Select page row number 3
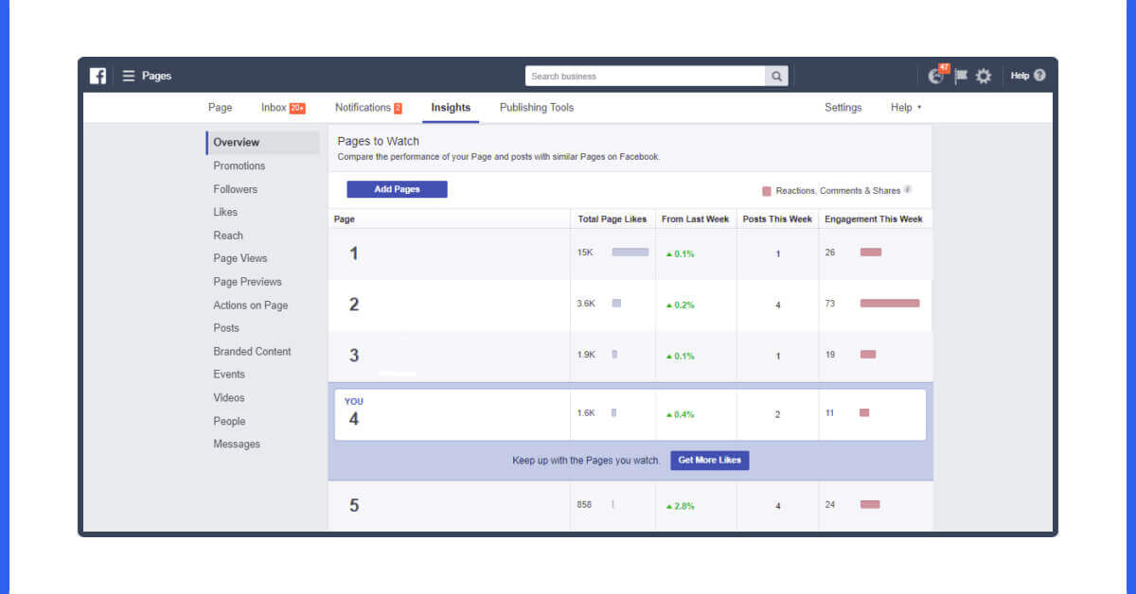Image resolution: width=1136 pixels, height=594 pixels. coord(630,356)
